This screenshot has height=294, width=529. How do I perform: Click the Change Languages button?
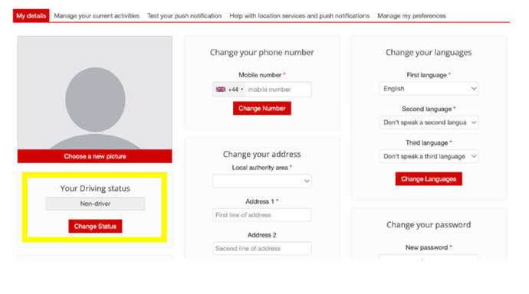(x=429, y=179)
